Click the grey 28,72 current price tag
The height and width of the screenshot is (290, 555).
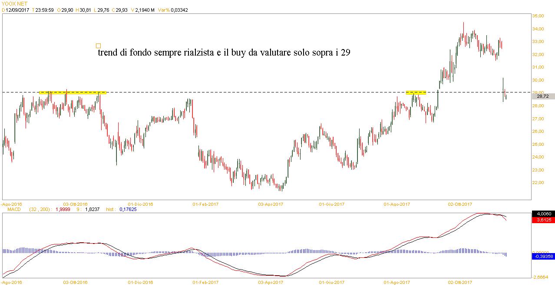[543, 96]
